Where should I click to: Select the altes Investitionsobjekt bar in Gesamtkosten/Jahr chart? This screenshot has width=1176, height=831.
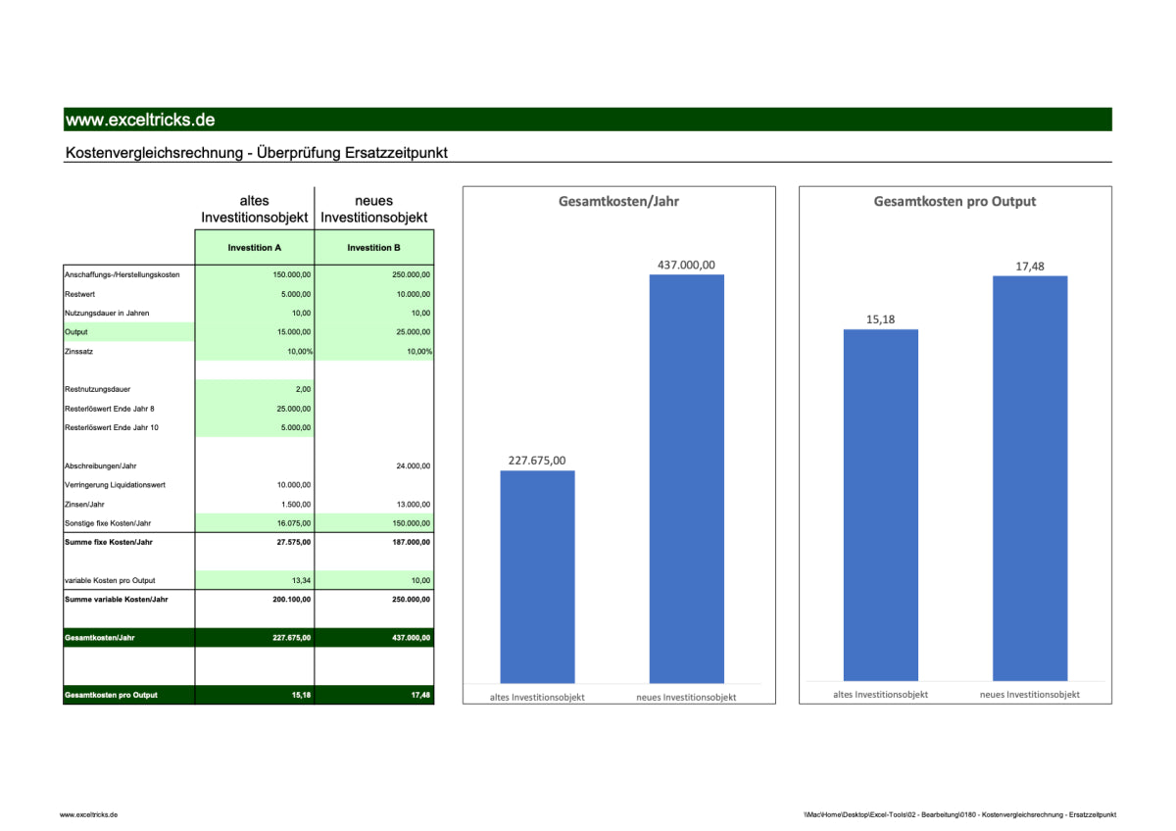538,577
